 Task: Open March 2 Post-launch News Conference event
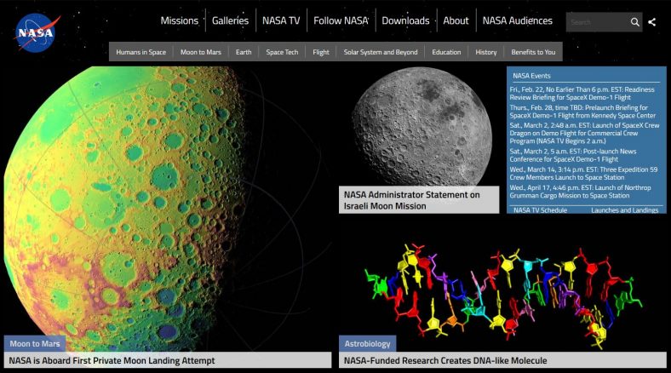tap(573, 155)
